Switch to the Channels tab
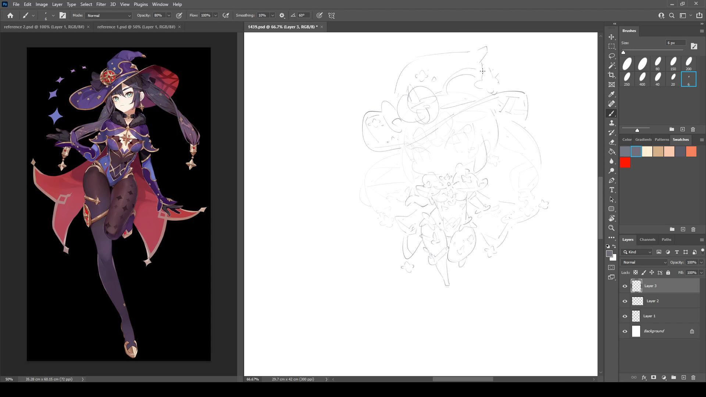Viewport: 706px width, 397px height. click(647, 239)
